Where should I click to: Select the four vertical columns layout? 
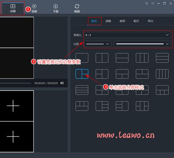click(162, 74)
